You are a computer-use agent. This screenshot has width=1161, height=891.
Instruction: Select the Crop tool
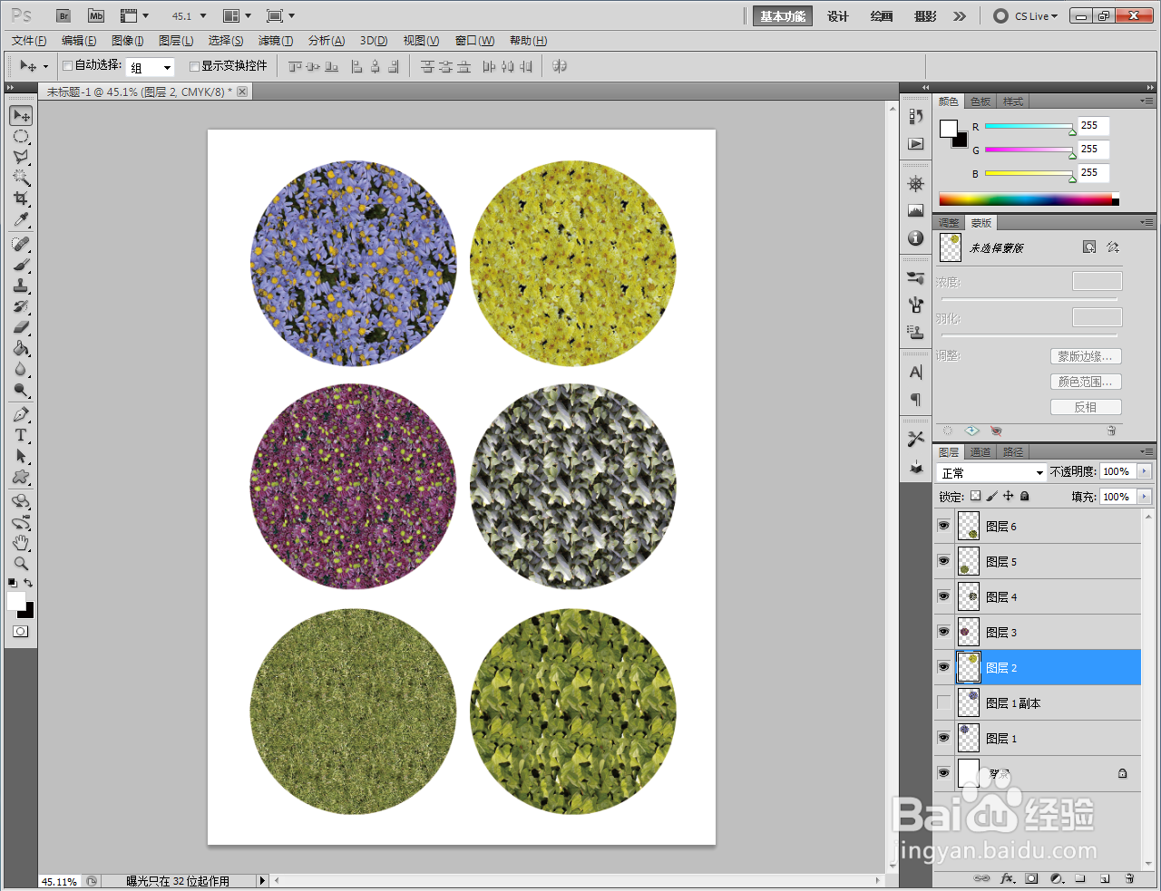click(x=21, y=199)
